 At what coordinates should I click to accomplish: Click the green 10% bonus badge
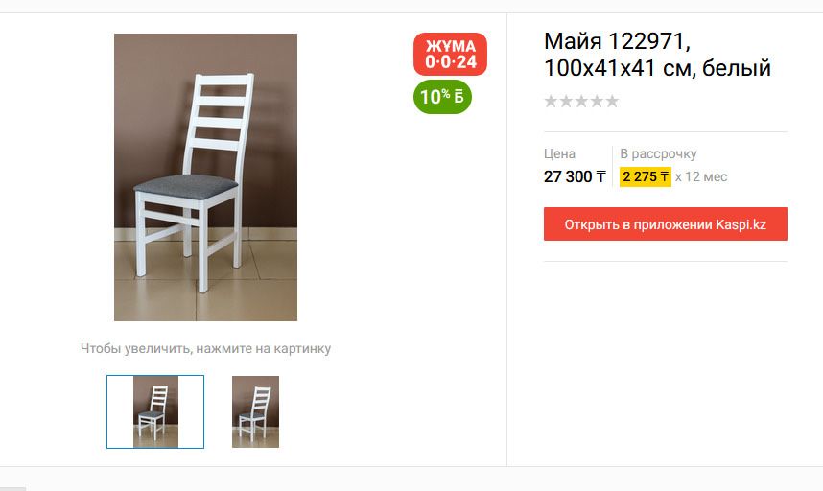tap(442, 97)
